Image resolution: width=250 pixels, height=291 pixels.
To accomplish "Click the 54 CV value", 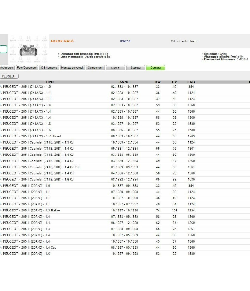I will pos(174,204).
